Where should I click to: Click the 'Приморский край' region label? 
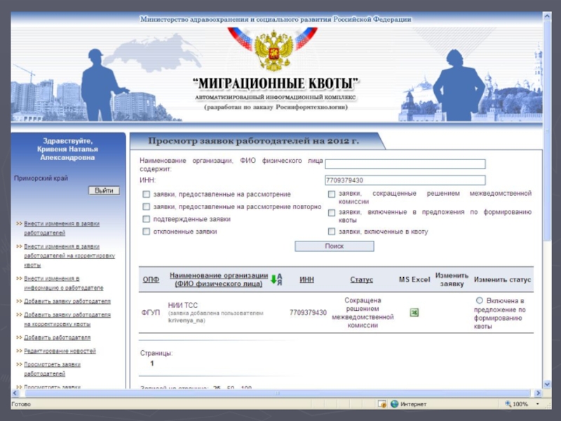tap(41, 178)
